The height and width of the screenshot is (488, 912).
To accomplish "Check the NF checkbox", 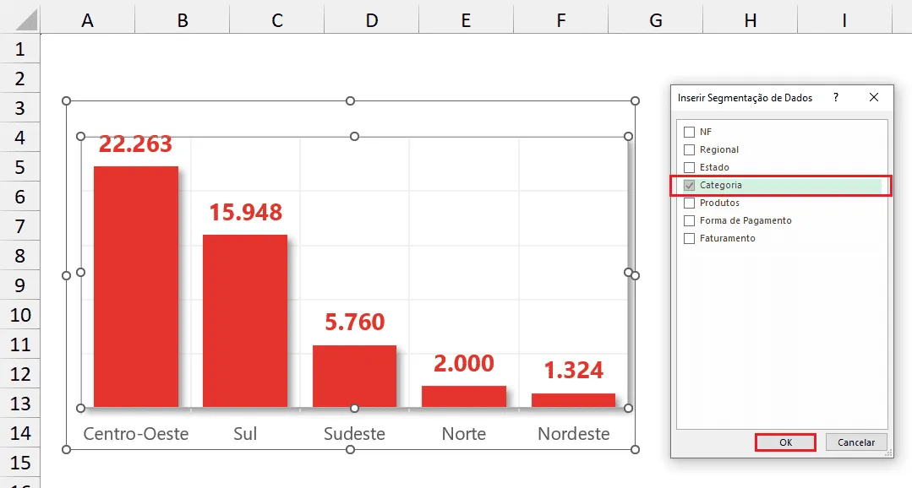I will pos(689,132).
